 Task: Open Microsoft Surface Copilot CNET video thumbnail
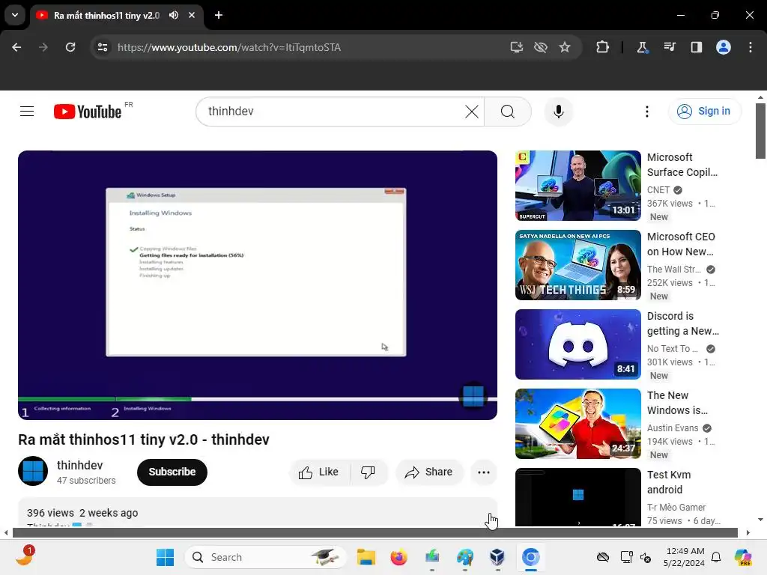pos(577,186)
